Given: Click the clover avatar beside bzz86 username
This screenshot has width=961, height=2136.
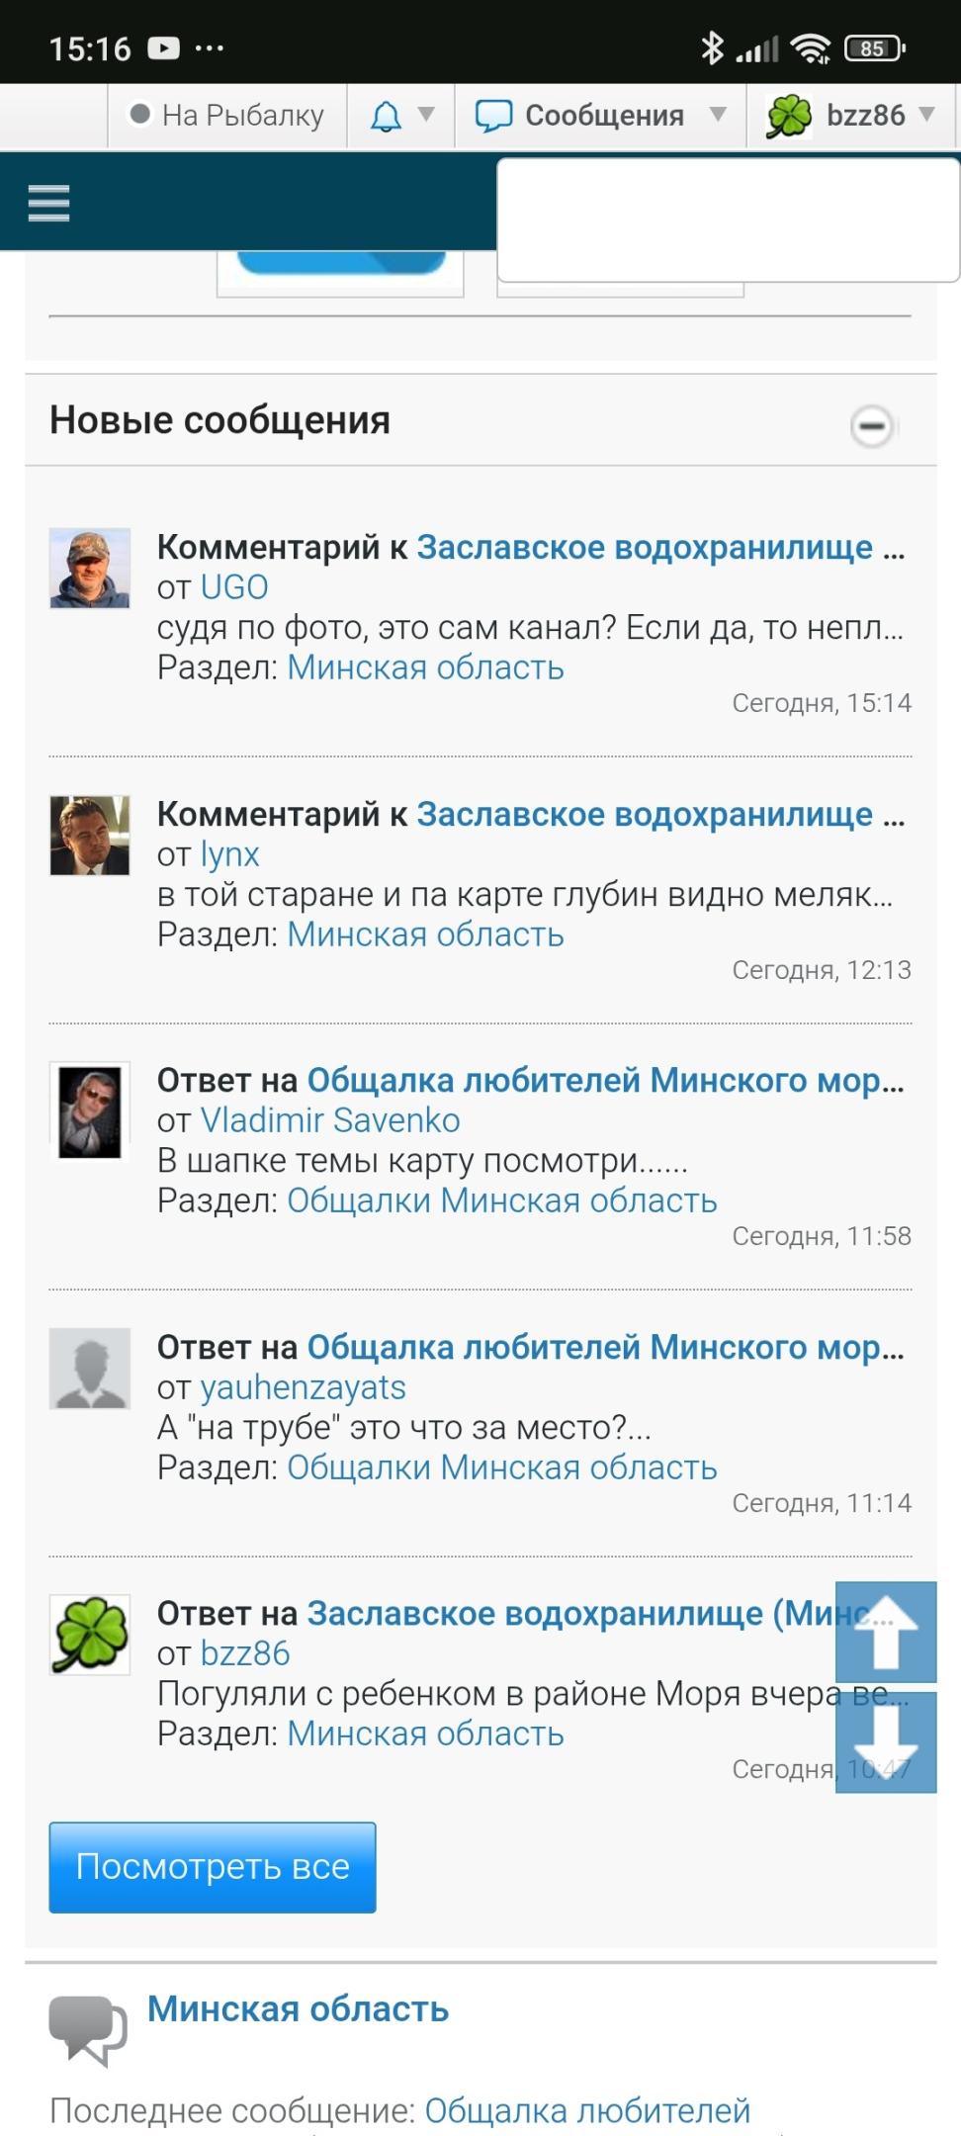Looking at the screenshot, I should tap(789, 117).
